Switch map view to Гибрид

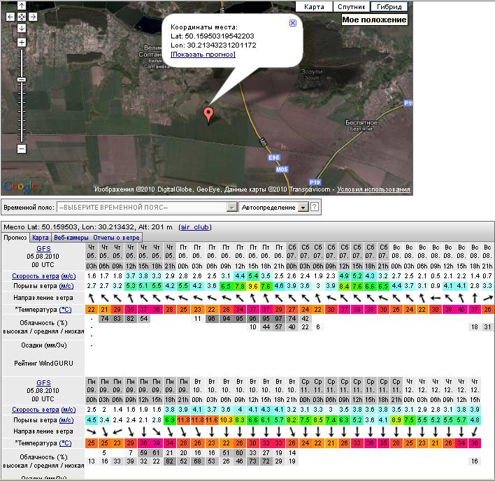click(x=390, y=6)
